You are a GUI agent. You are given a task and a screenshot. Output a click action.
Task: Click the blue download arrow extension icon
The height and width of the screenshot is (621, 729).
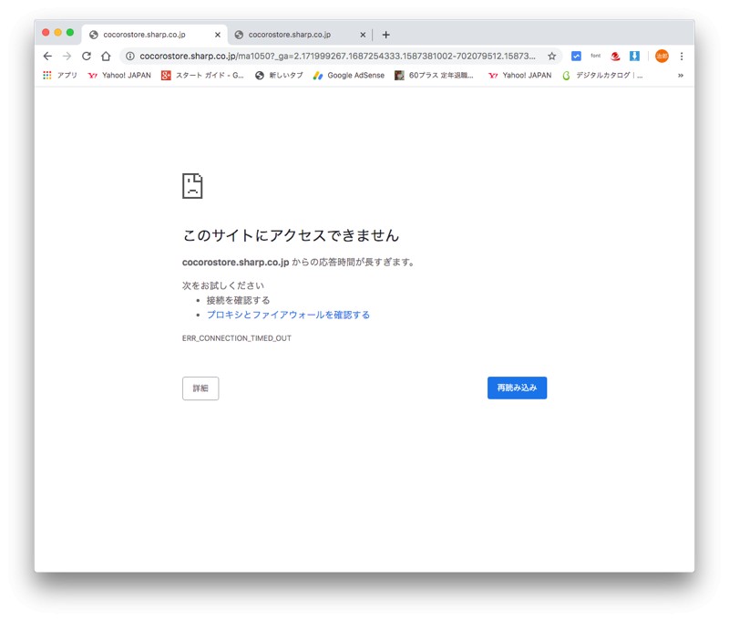[634, 56]
